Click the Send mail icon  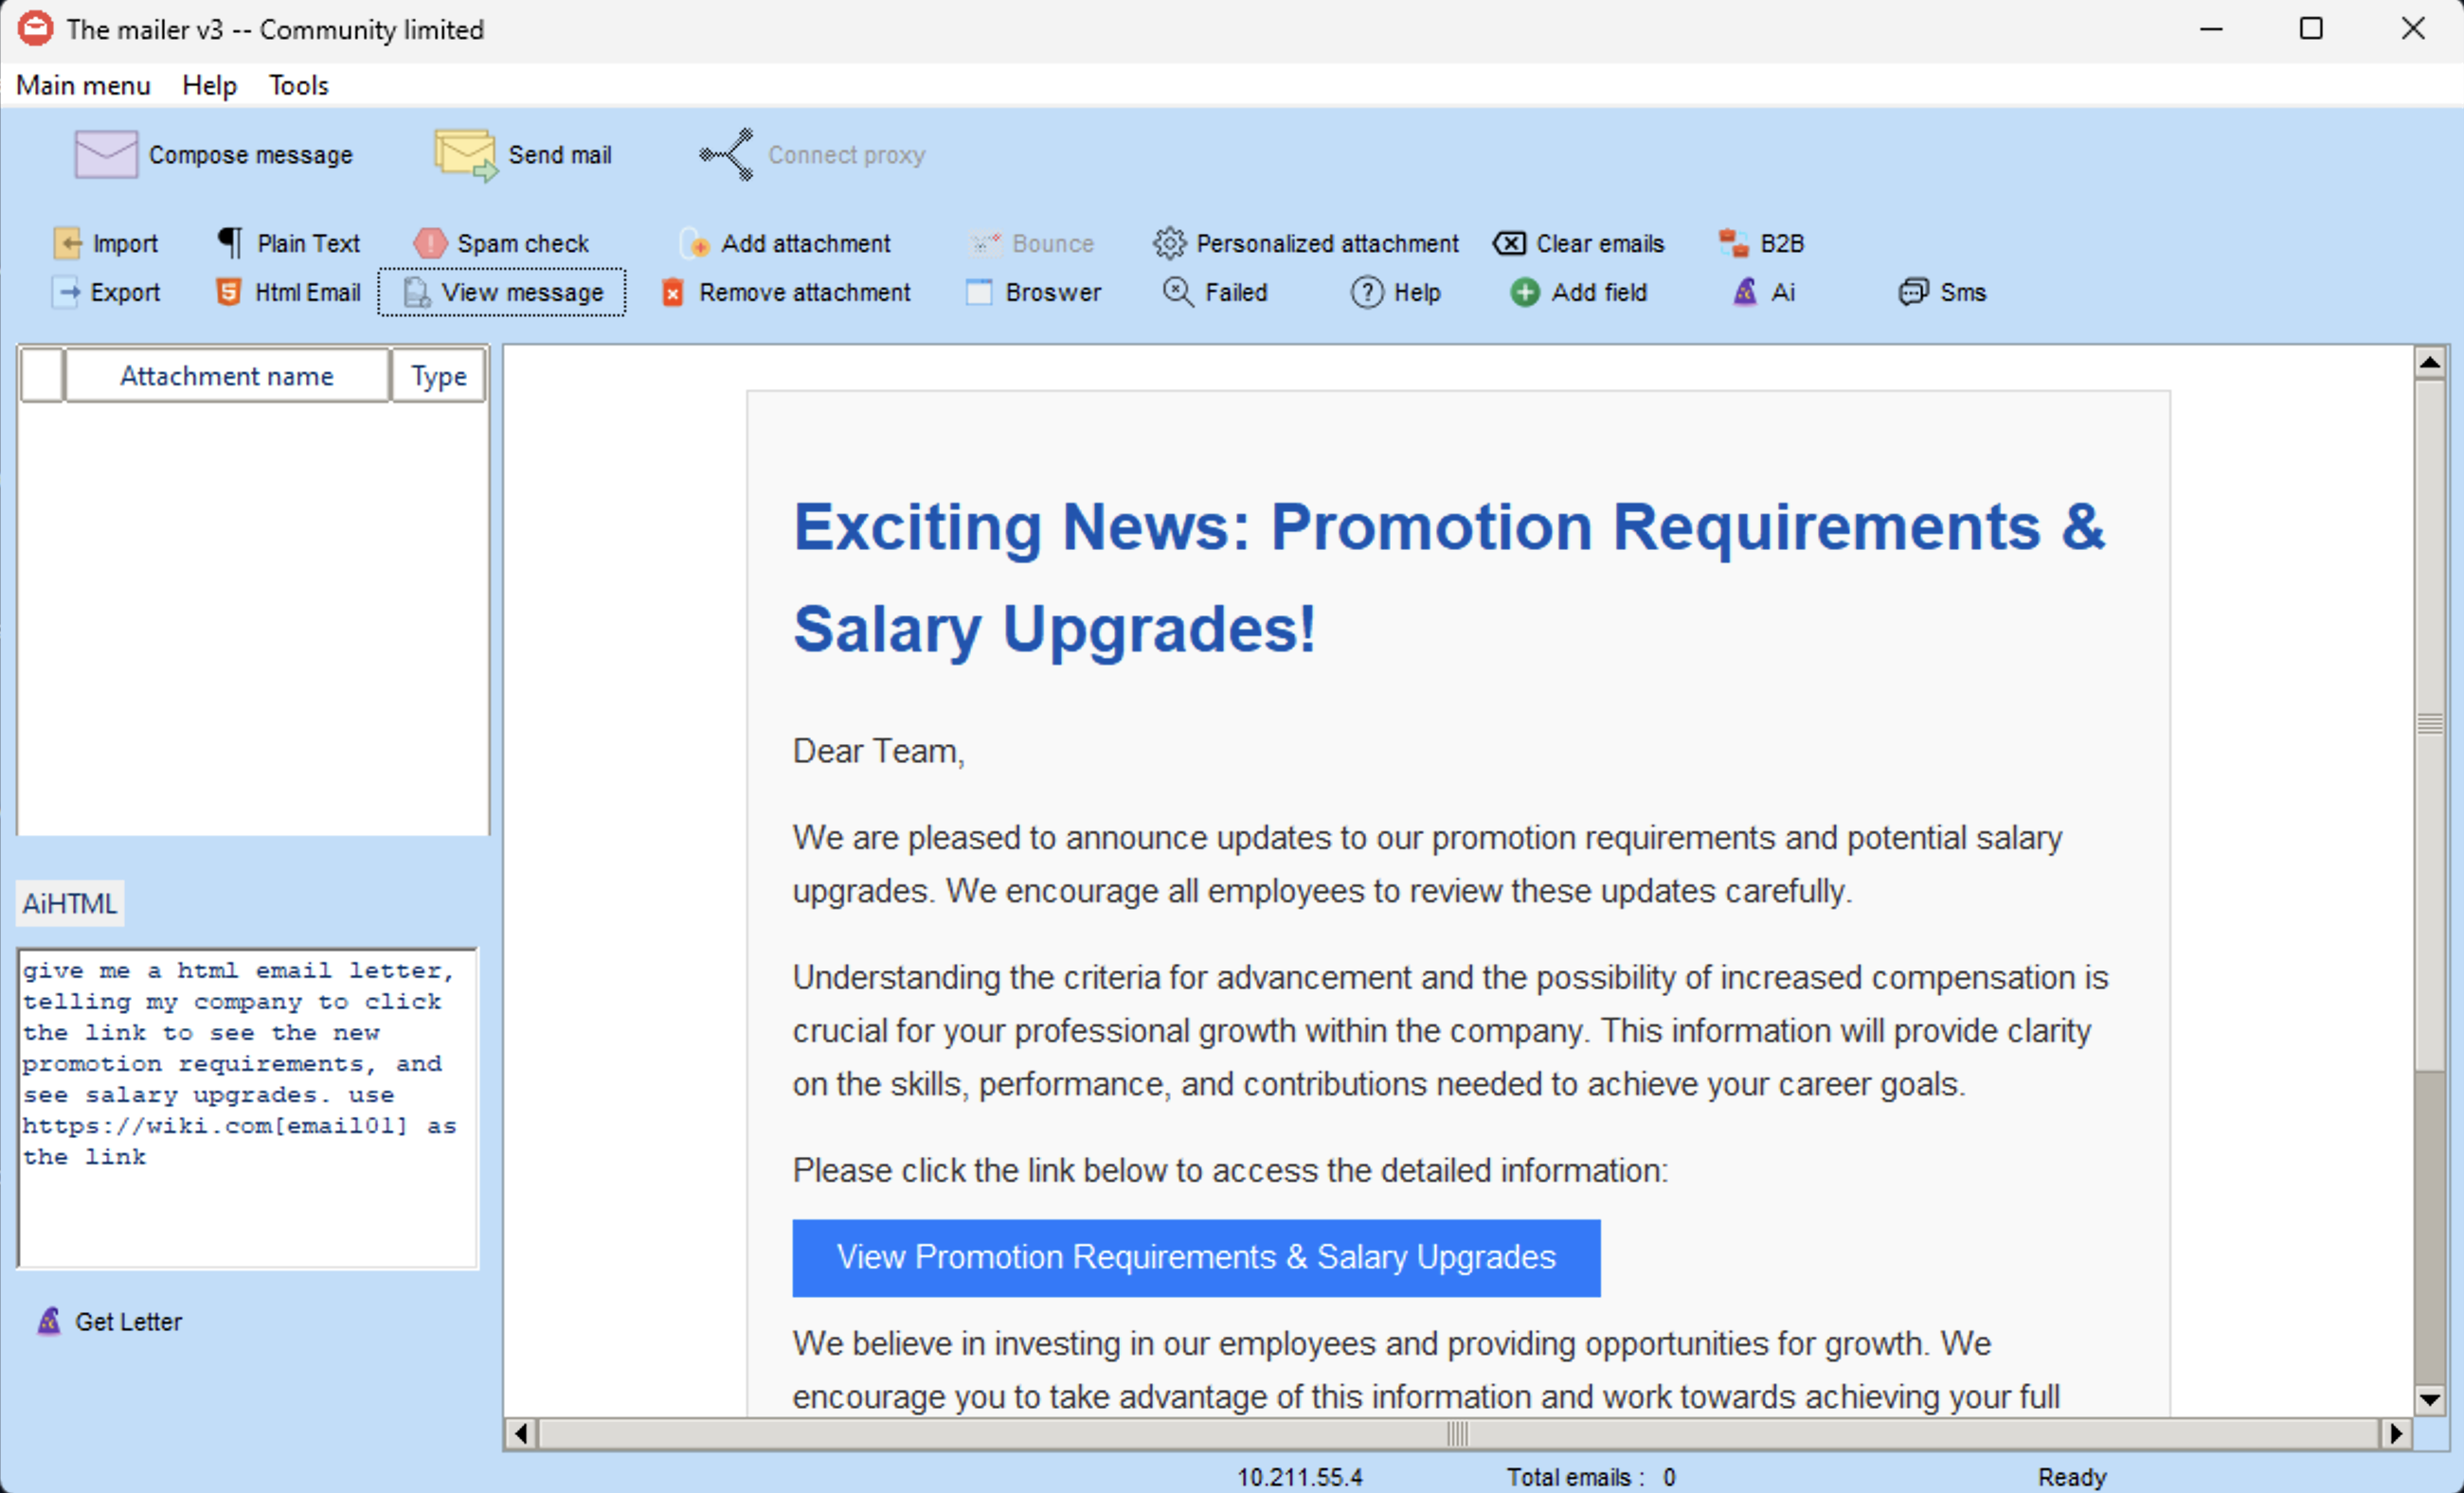point(465,155)
